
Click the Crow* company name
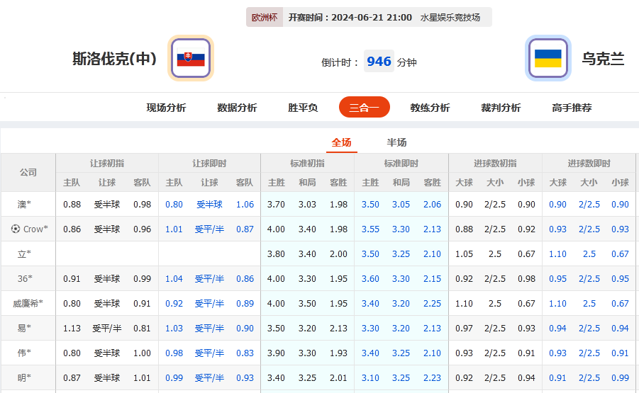point(35,229)
